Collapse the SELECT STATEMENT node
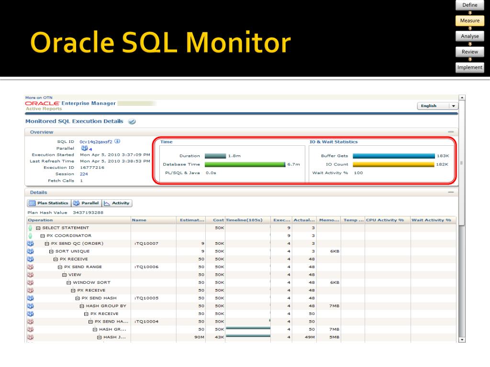The height and width of the screenshot is (367, 490). pyautogui.click(x=38, y=228)
